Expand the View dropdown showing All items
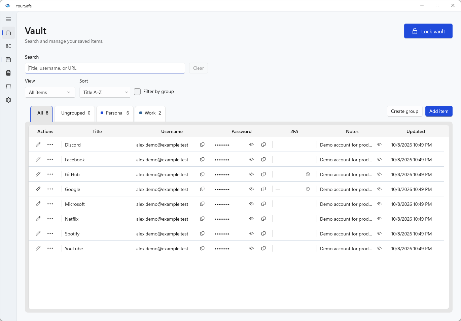 (50, 92)
